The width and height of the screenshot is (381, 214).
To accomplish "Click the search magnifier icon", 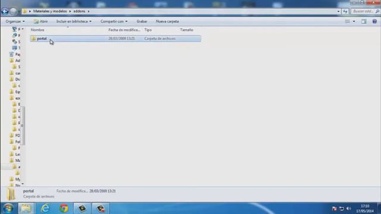I will click(x=377, y=11).
